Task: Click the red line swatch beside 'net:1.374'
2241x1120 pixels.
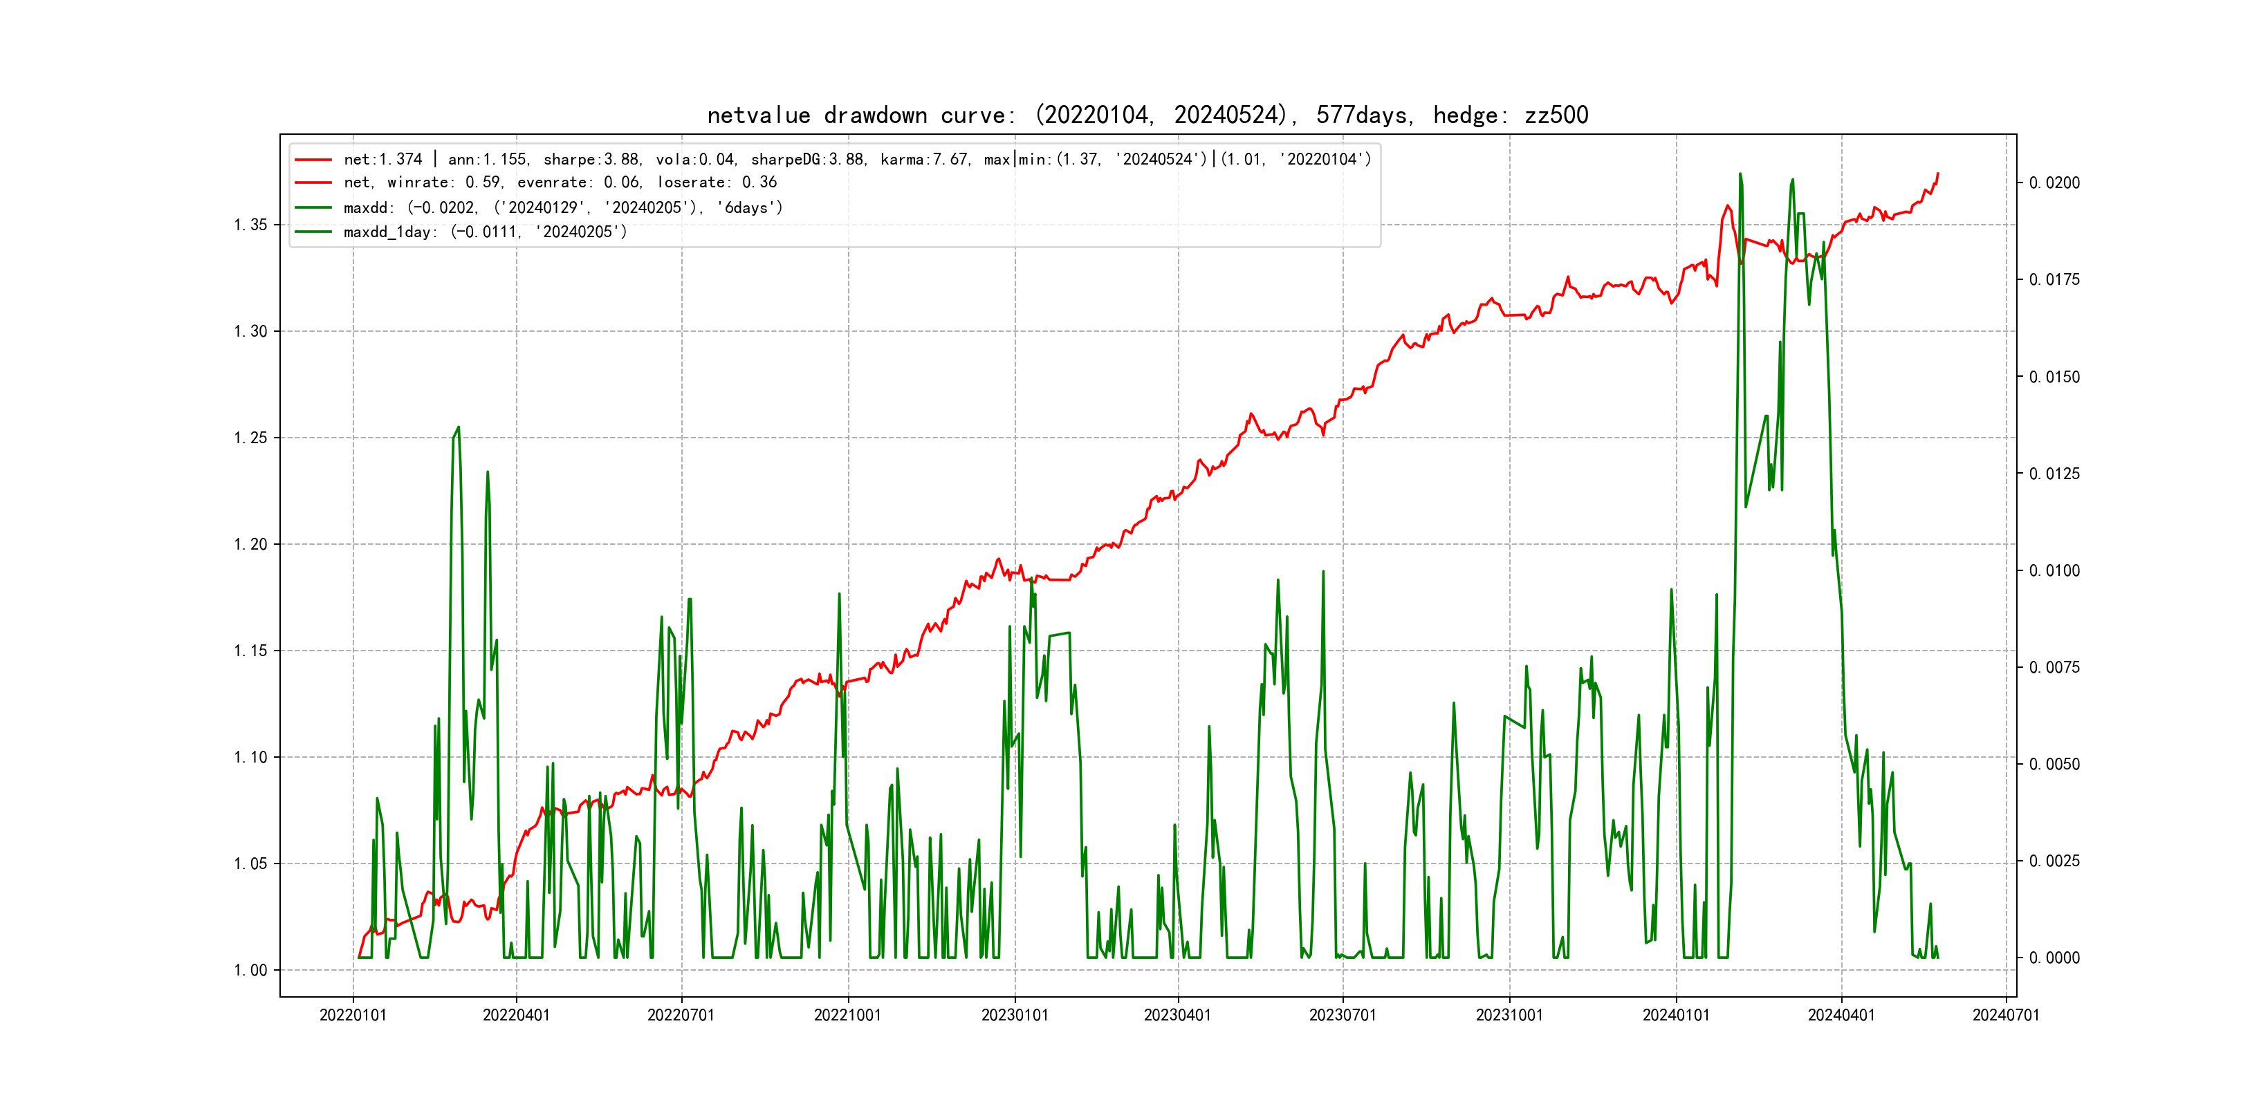Action: pyautogui.click(x=313, y=160)
